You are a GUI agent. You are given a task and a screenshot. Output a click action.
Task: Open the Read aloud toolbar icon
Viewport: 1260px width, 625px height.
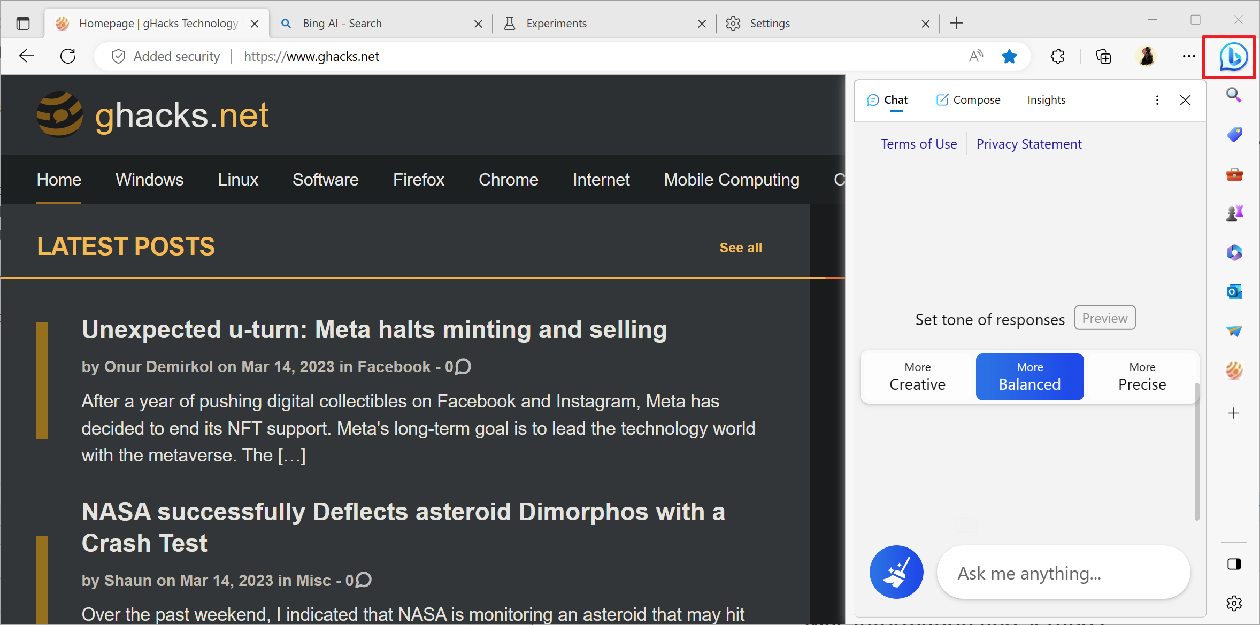click(973, 56)
